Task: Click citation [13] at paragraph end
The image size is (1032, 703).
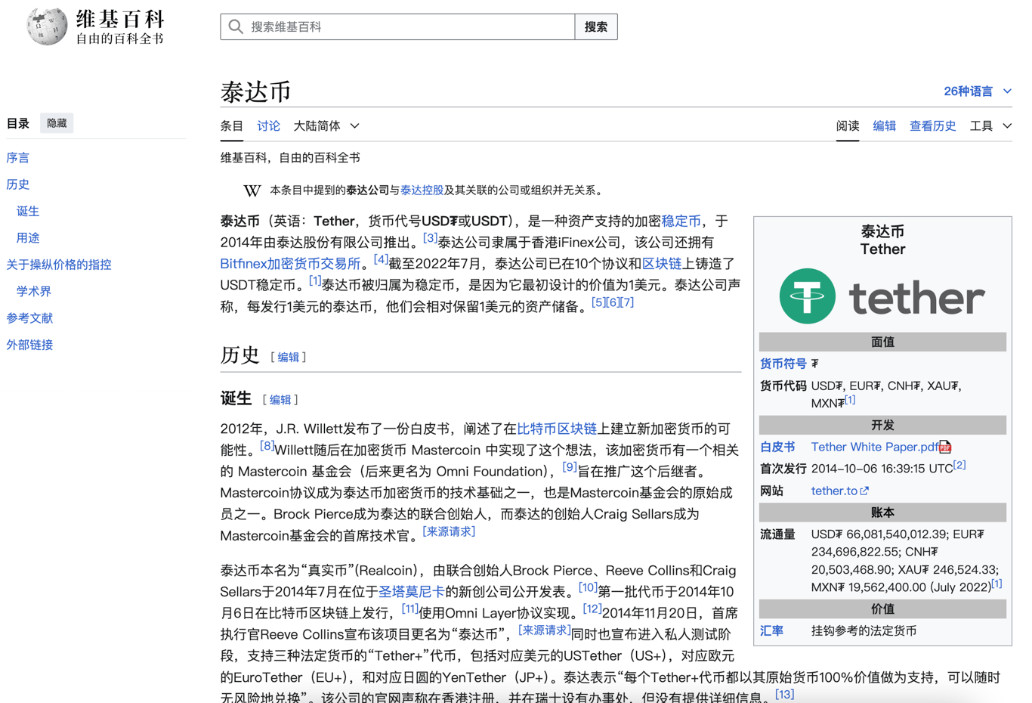Action: coord(785,694)
